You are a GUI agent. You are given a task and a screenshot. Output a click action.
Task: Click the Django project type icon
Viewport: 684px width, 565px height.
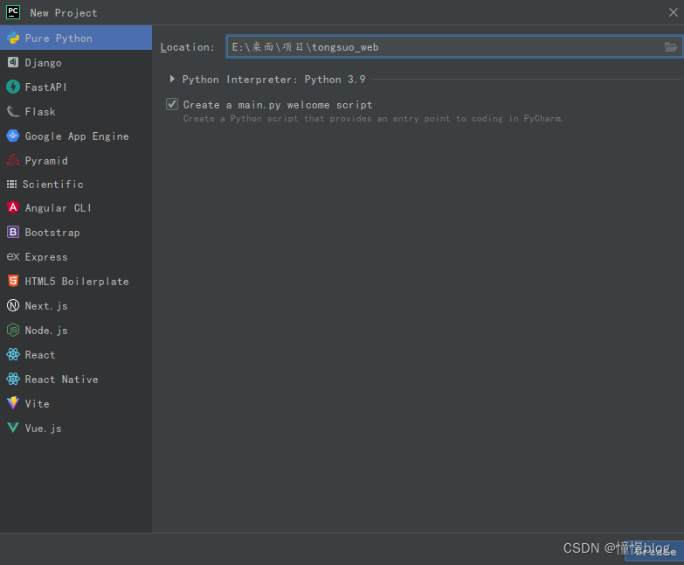(x=13, y=62)
